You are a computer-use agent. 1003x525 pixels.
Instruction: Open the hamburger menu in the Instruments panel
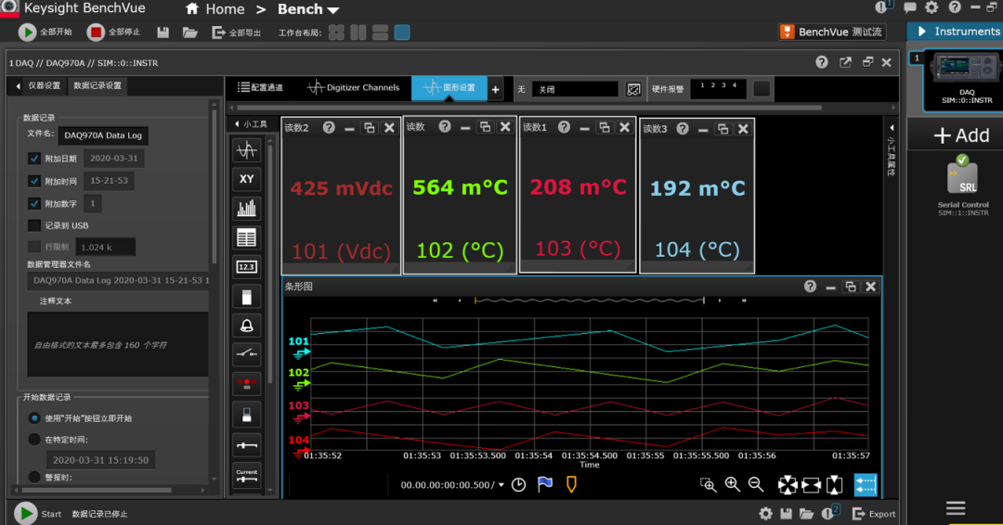[x=956, y=508]
